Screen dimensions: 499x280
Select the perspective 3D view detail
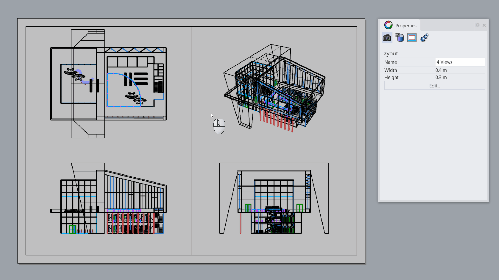274,84
